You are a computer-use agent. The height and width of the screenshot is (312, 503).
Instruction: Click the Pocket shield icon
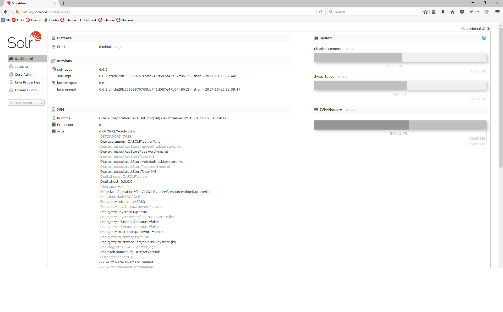click(462, 12)
